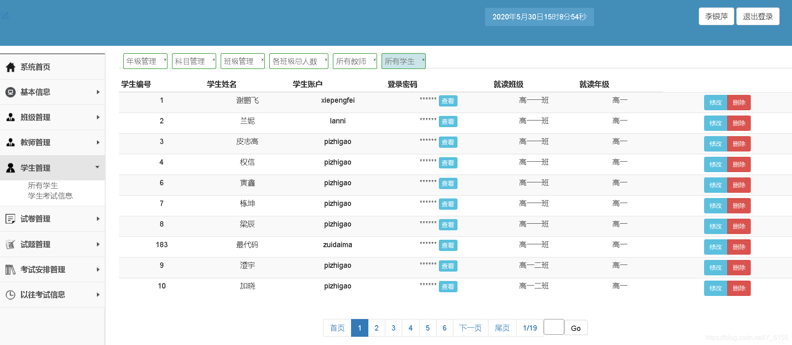Go to 系统首页 in the sidebar
This screenshot has width=792, height=345.
coord(35,67)
